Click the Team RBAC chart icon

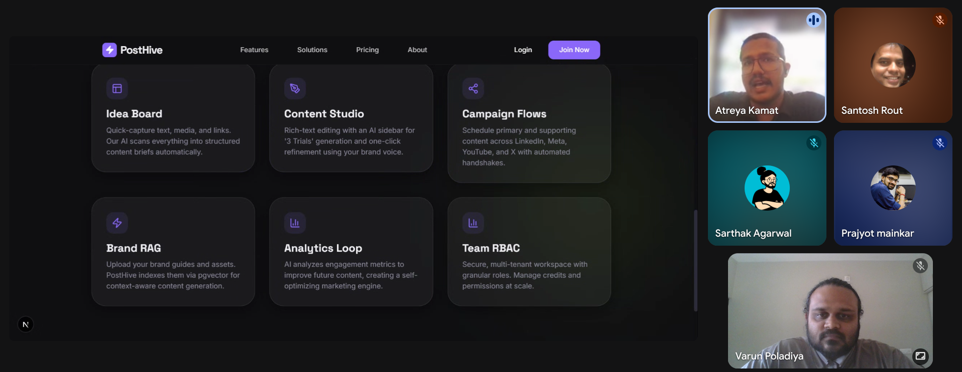[473, 223]
